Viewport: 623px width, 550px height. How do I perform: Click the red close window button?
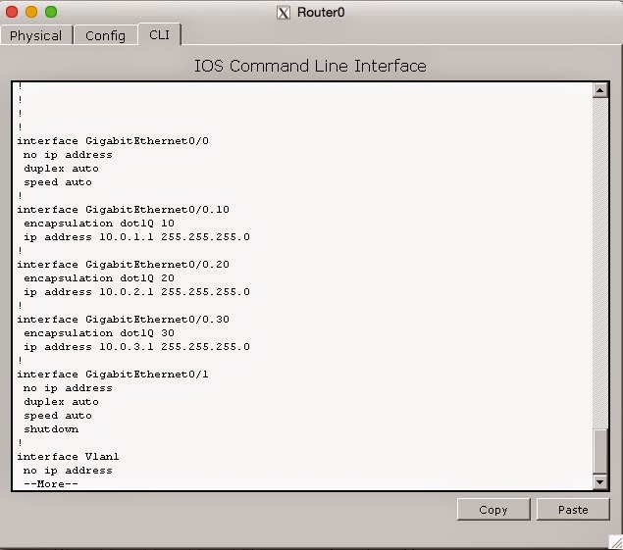click(12, 12)
